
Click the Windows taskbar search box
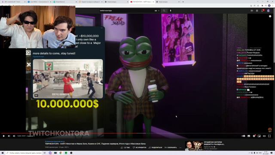tap(24, 153)
